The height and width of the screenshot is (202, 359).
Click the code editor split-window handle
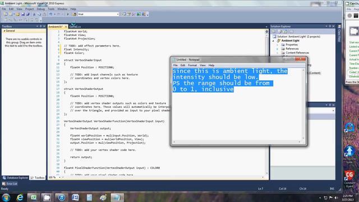pos(266,31)
